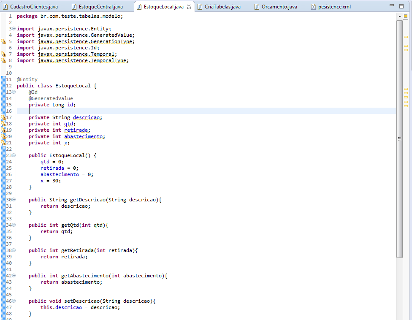This screenshot has width=412, height=320.
Task: Click 'x = 30;' in the constructor
Action: (x=51, y=181)
